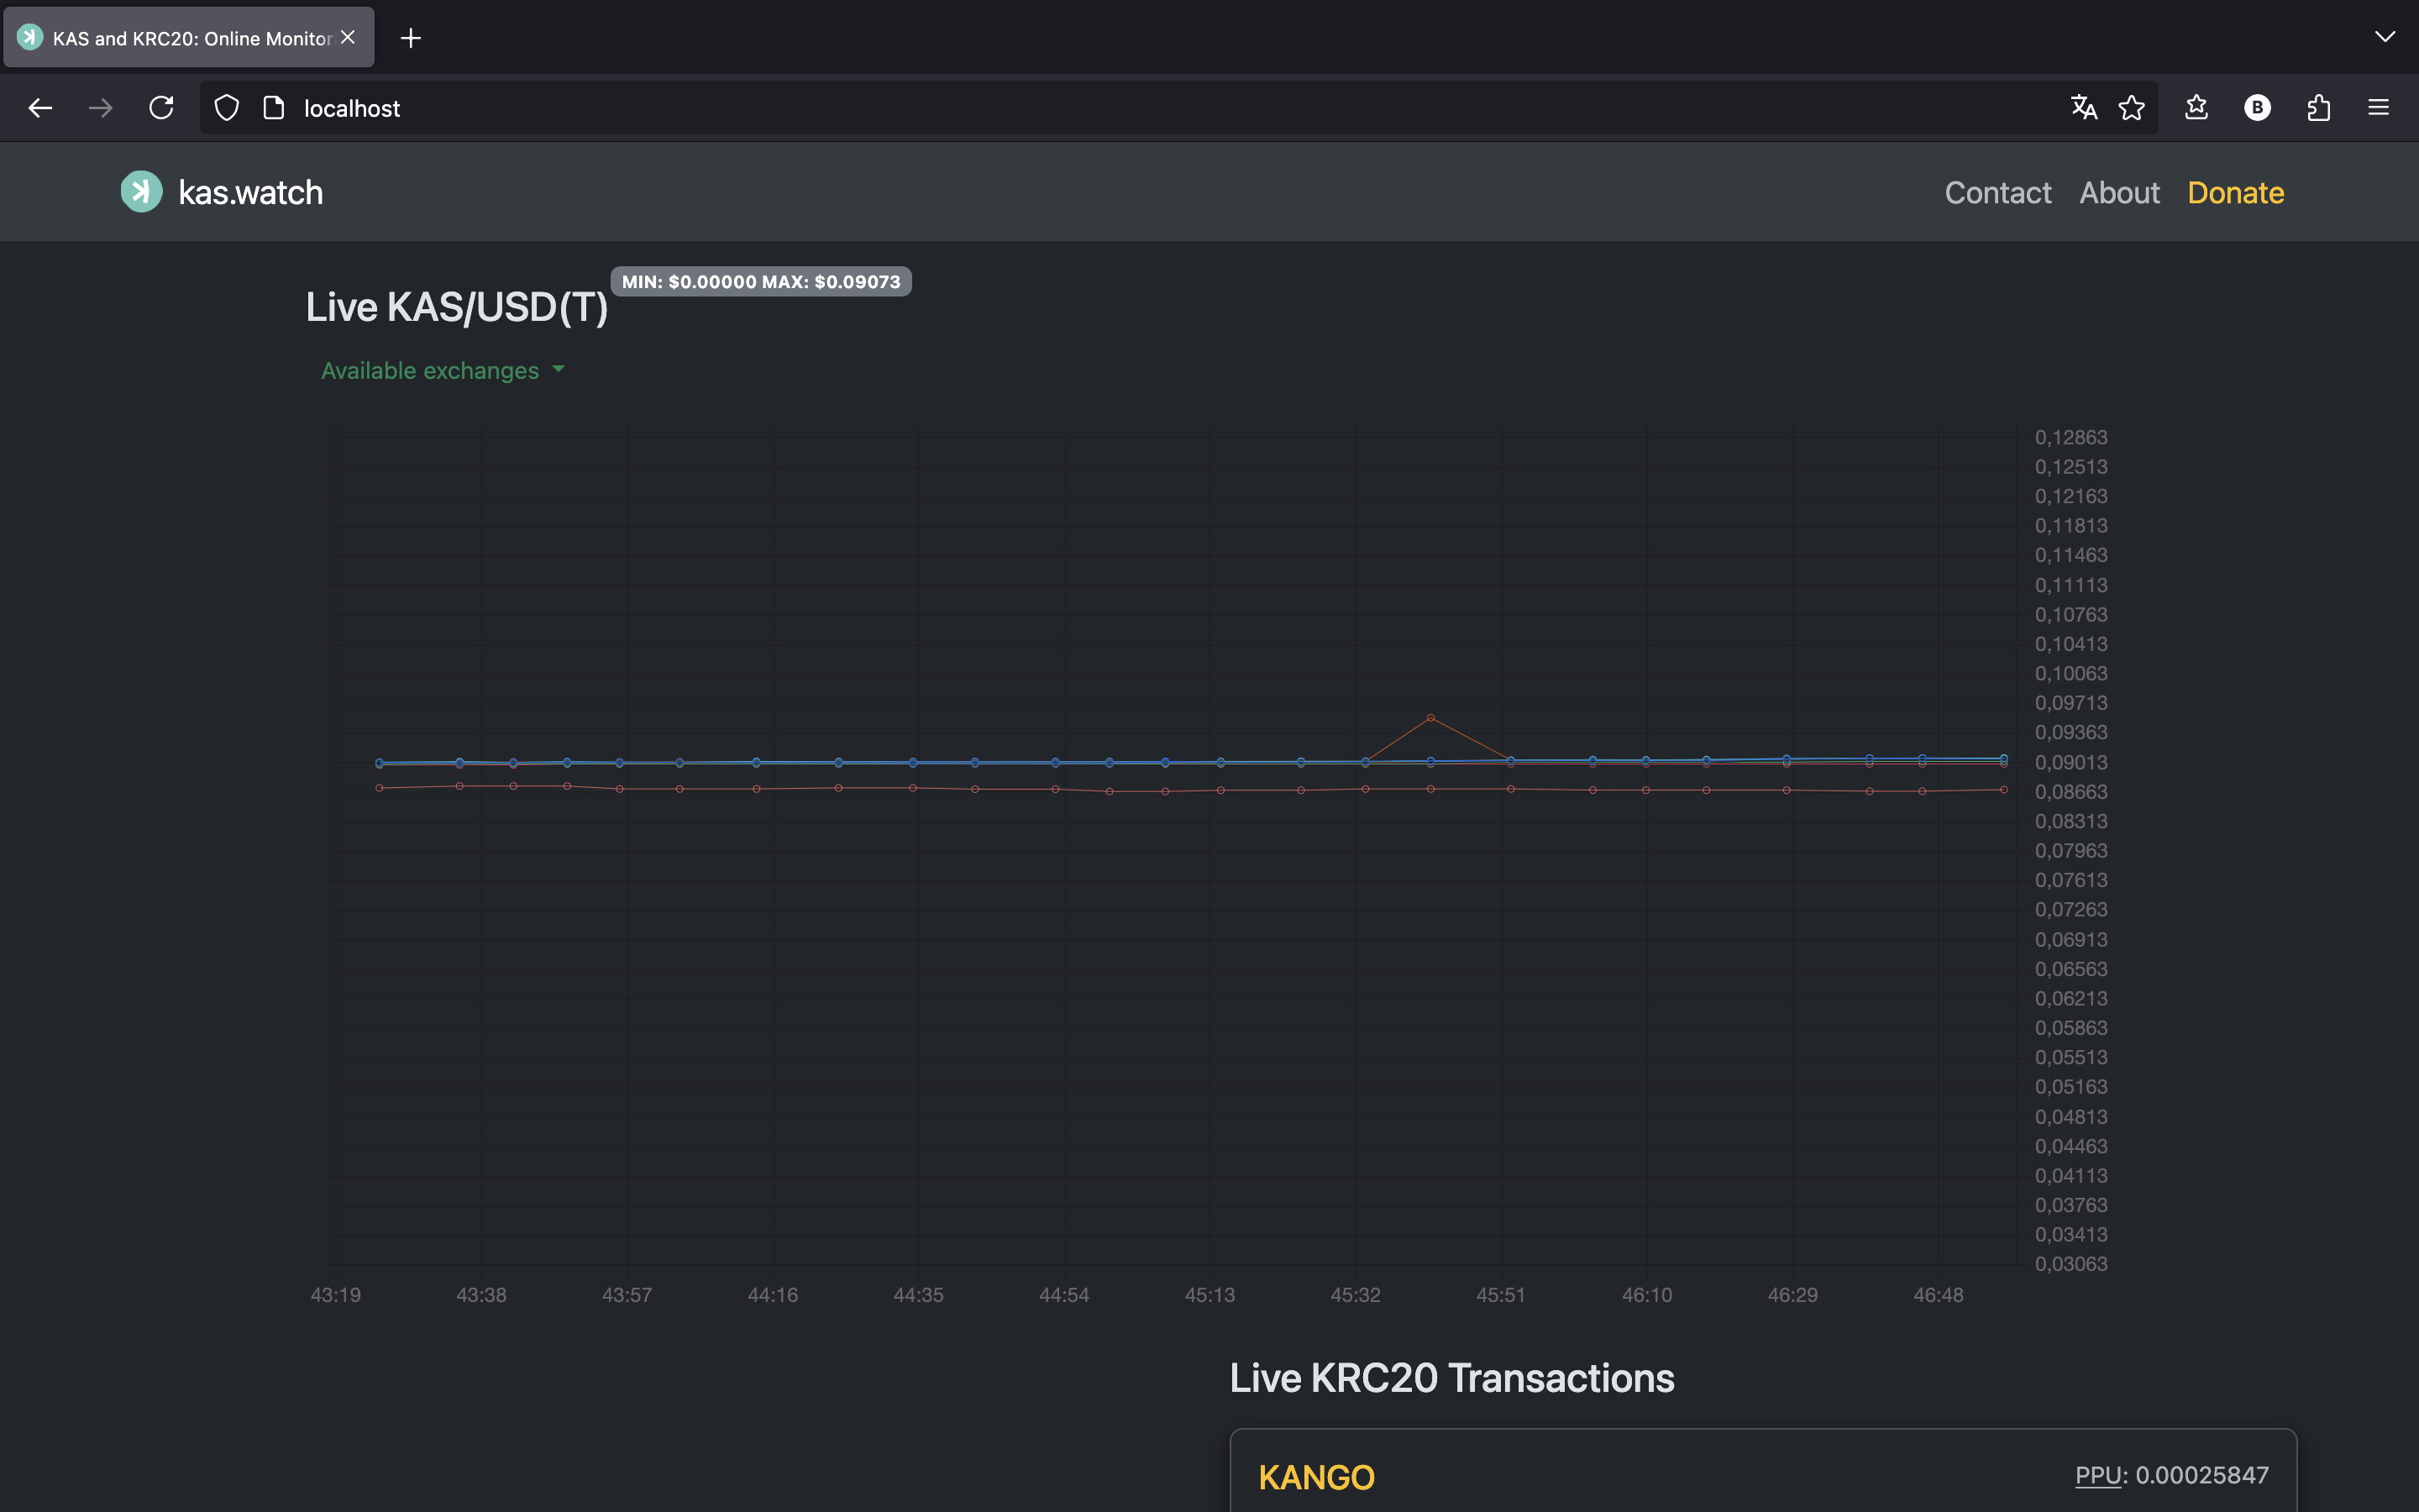This screenshot has height=1512, width=2419.
Task: Open the shield tracking protection icon
Action: coord(227,108)
